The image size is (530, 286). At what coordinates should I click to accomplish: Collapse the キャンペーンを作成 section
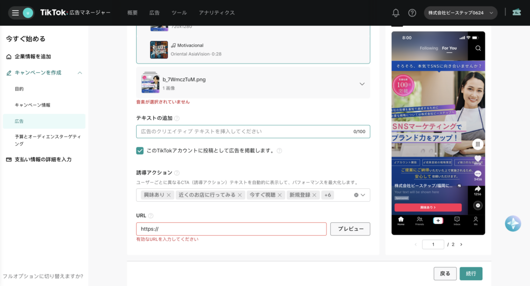point(80,73)
